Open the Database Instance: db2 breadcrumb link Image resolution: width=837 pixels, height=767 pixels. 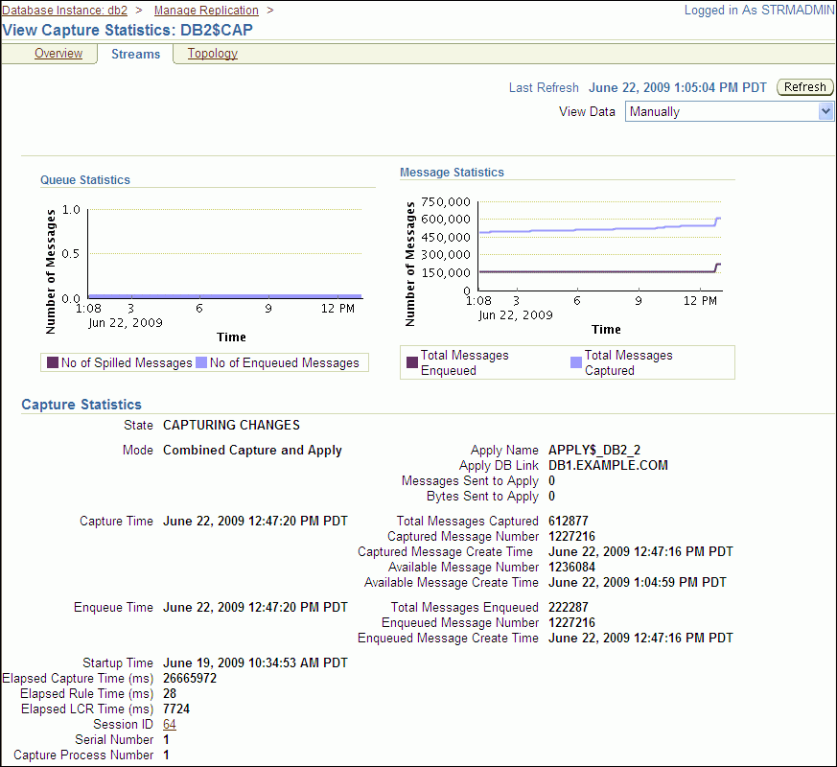point(64,11)
